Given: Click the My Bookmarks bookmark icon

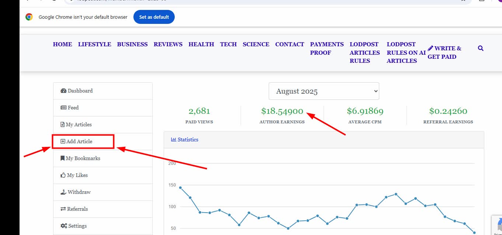Looking at the screenshot, I should (x=63, y=158).
